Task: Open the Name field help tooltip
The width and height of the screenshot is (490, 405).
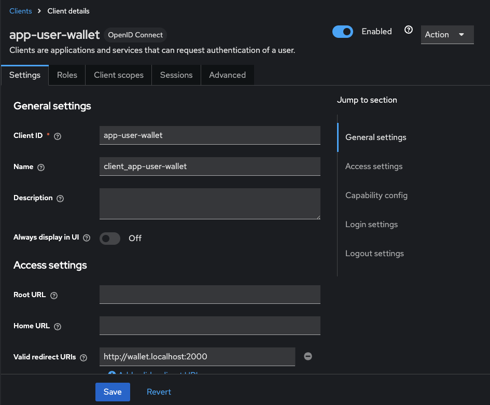Action: (41, 167)
